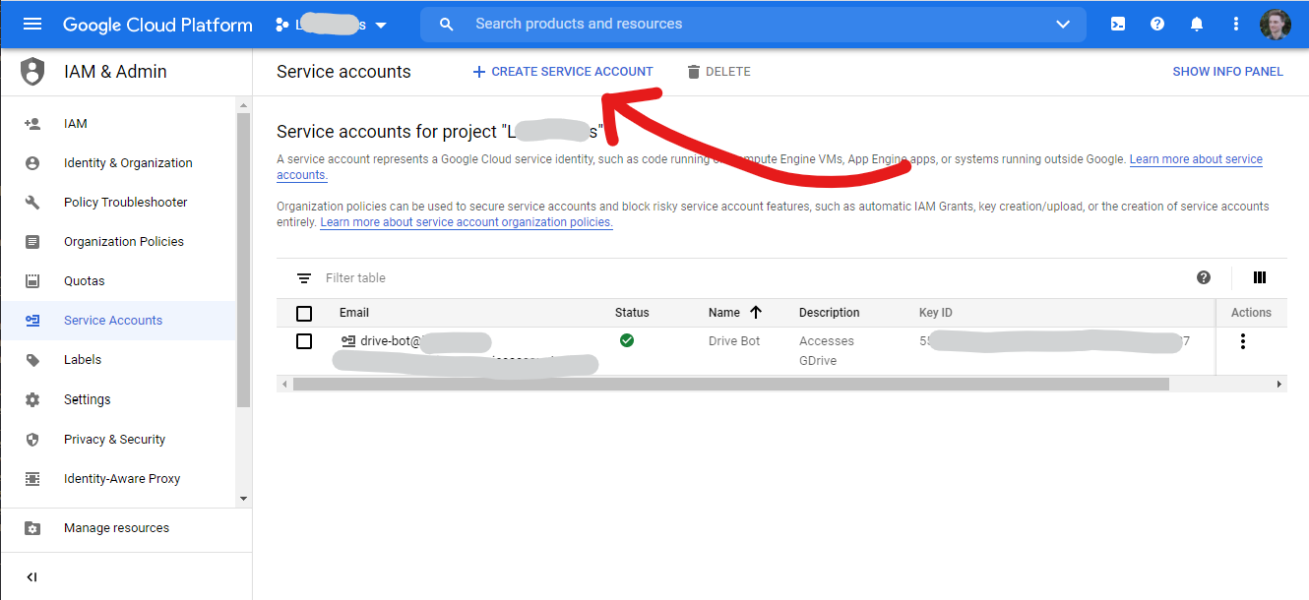Image resolution: width=1309 pixels, height=600 pixels.
Task: Open the user account avatar
Action: 1276,25
